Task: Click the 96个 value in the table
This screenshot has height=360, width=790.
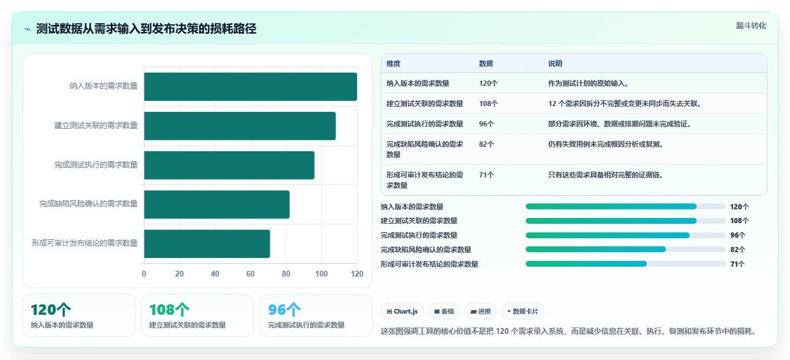Action: pyautogui.click(x=487, y=124)
